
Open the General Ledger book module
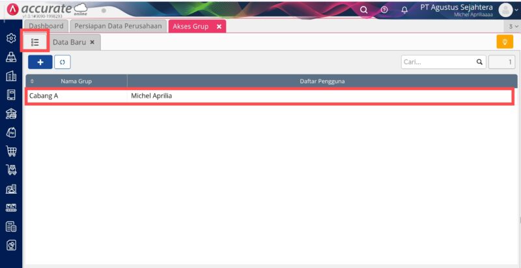pyautogui.click(x=11, y=95)
